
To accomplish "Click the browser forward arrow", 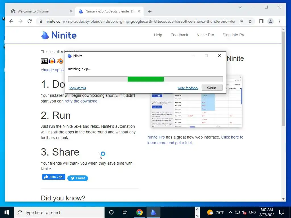I will tap(20, 21).
